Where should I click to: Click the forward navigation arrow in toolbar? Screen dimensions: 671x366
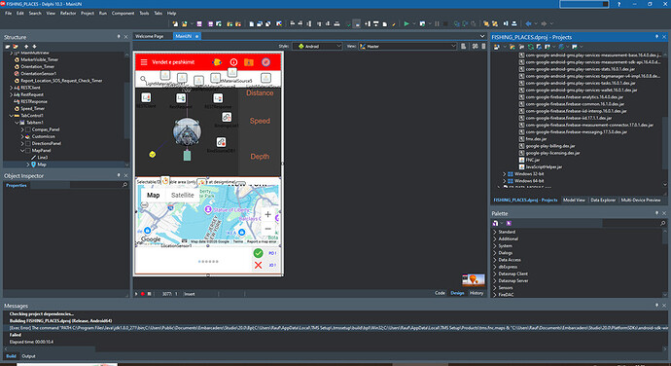pyautogui.click(x=544, y=24)
